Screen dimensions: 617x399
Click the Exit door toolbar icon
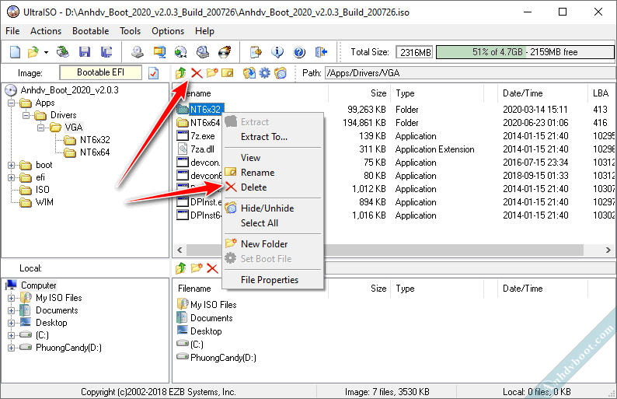[321, 52]
